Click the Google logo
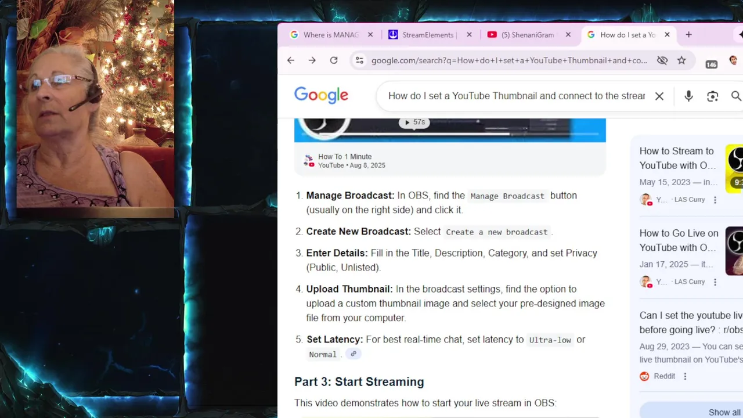This screenshot has width=743, height=418. click(321, 96)
